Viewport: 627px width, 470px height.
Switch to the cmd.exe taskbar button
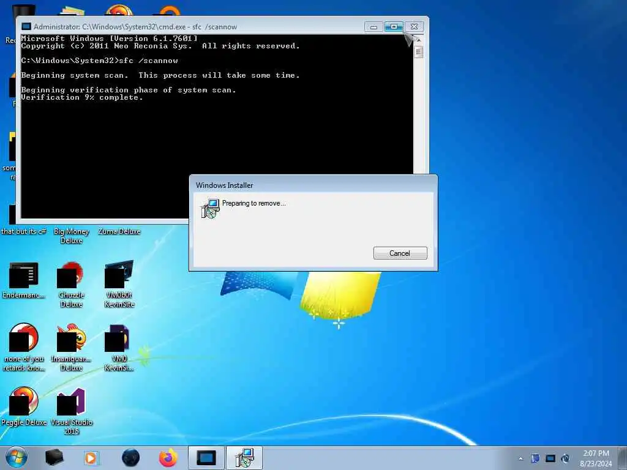point(206,458)
